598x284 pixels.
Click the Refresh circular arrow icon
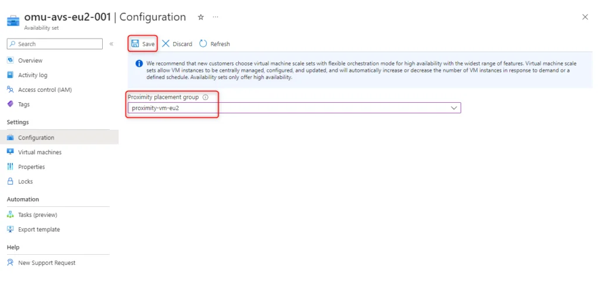click(203, 43)
